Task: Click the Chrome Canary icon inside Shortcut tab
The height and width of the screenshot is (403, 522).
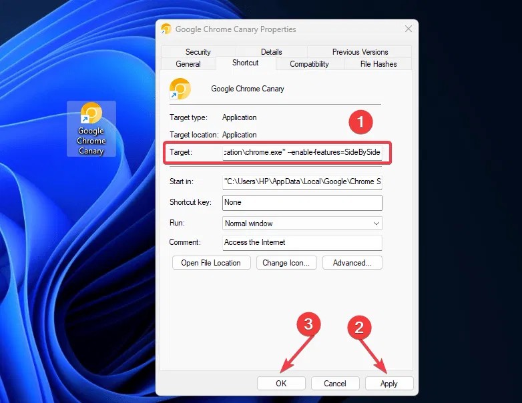Action: [x=180, y=89]
